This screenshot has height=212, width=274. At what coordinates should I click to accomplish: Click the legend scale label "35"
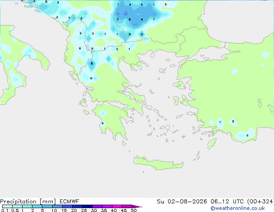(x=104, y=210)
